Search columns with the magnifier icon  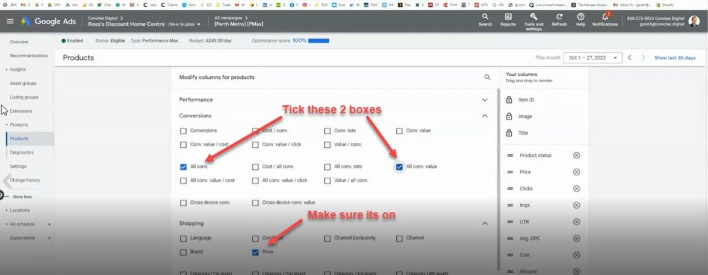(487, 77)
